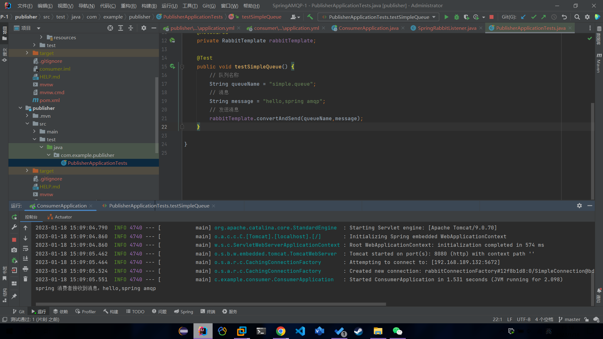
Task: Rerun ConsoleApplication with the rerun icon
Action: pos(14,217)
